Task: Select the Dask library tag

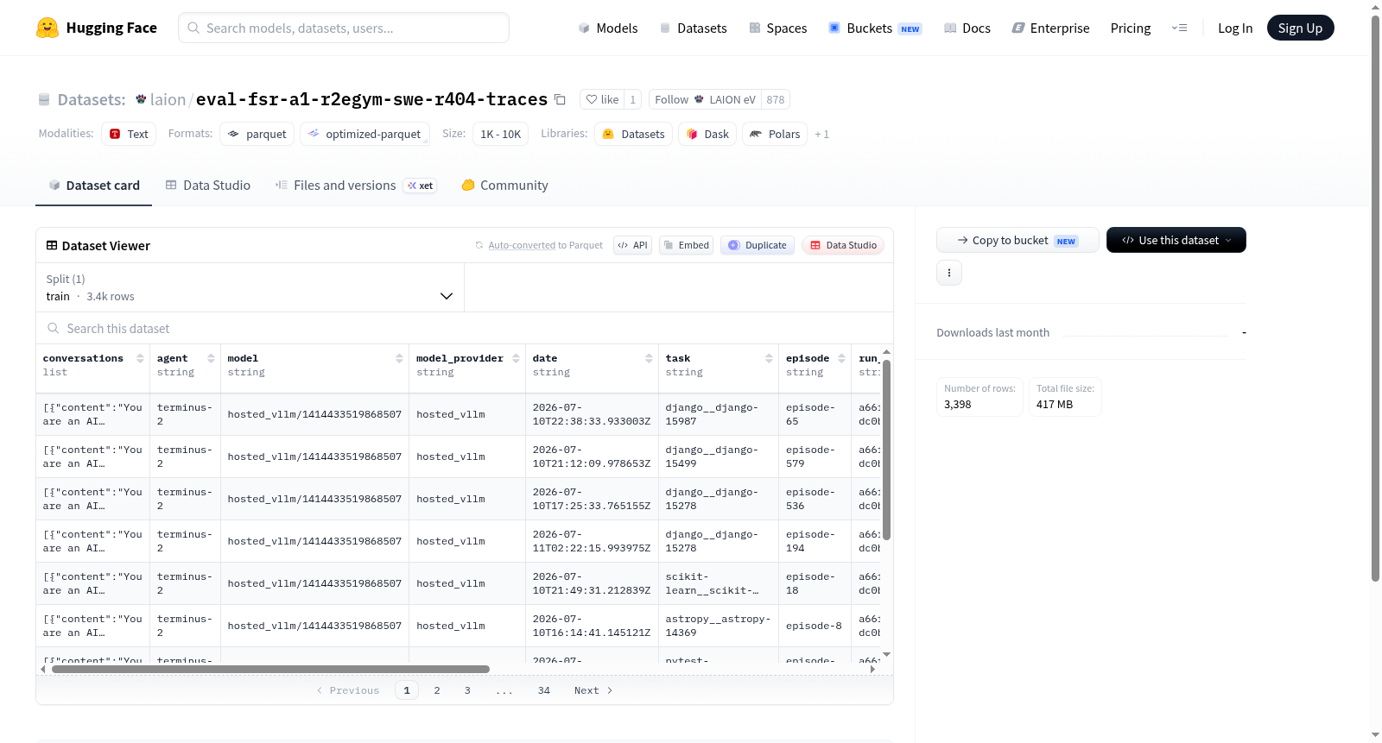Action: 707,134
